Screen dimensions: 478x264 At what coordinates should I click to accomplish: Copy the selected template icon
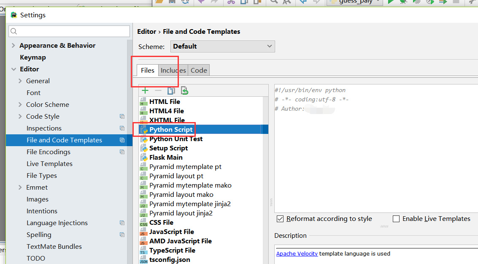171,91
